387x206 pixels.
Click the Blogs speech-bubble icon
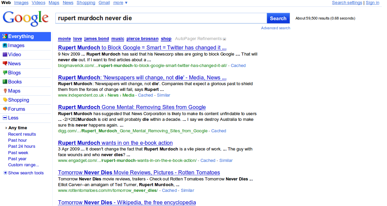tap(5, 73)
